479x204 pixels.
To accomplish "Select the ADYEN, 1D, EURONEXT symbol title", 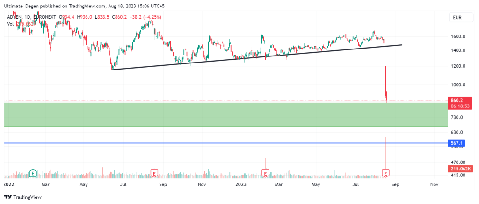I will click(32, 17).
